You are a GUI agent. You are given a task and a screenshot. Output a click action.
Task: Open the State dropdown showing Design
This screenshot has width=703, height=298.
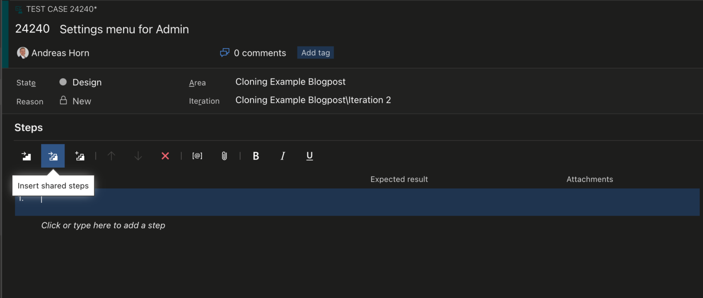click(x=87, y=83)
